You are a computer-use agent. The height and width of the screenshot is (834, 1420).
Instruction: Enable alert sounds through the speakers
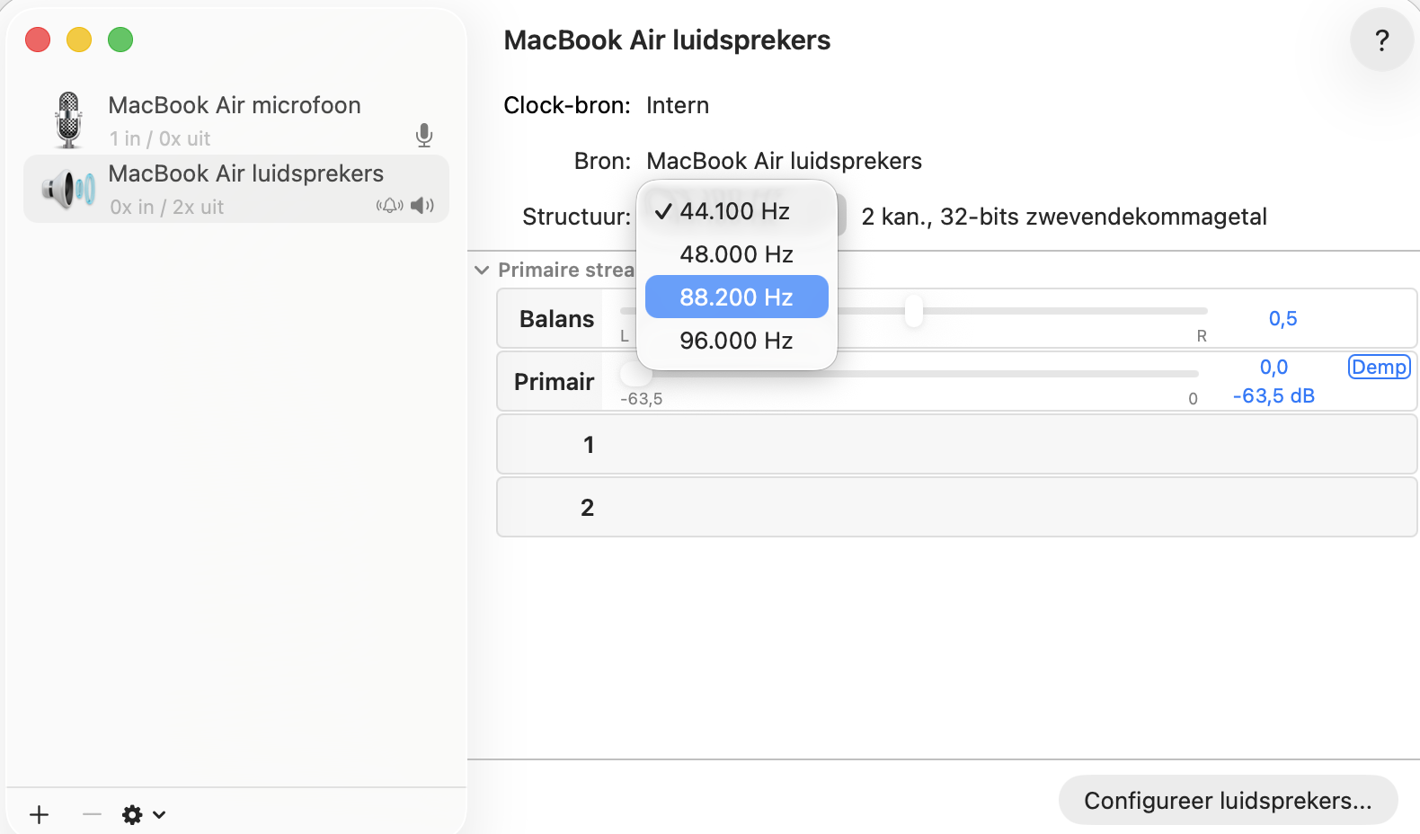tap(388, 206)
